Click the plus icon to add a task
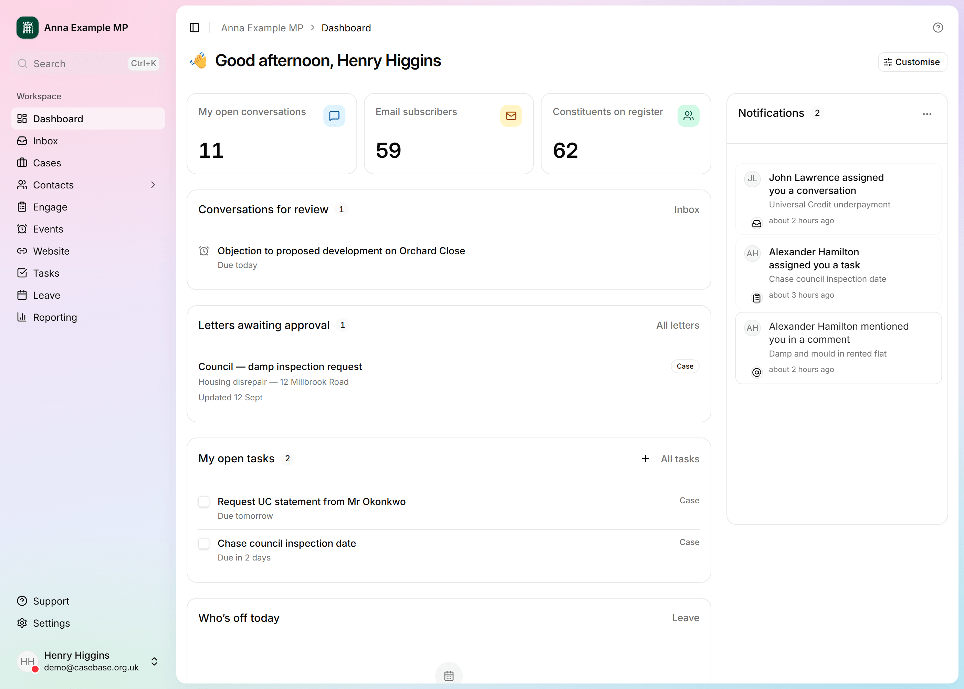Image resolution: width=964 pixels, height=689 pixels. click(x=645, y=459)
